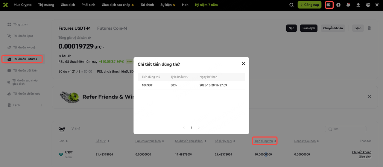Image resolution: width=383 pixels, height=167 pixels.
Task: Open the notifications bell
Action: point(348,5)
